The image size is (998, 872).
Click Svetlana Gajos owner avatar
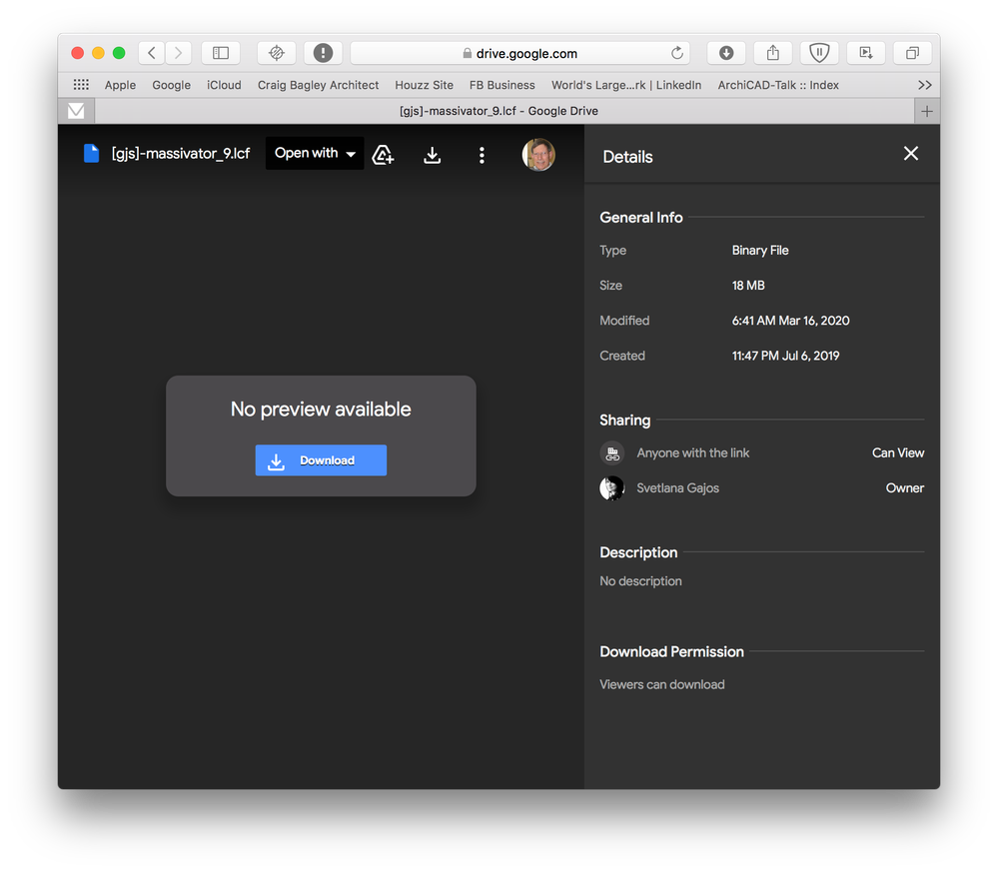tap(612, 488)
